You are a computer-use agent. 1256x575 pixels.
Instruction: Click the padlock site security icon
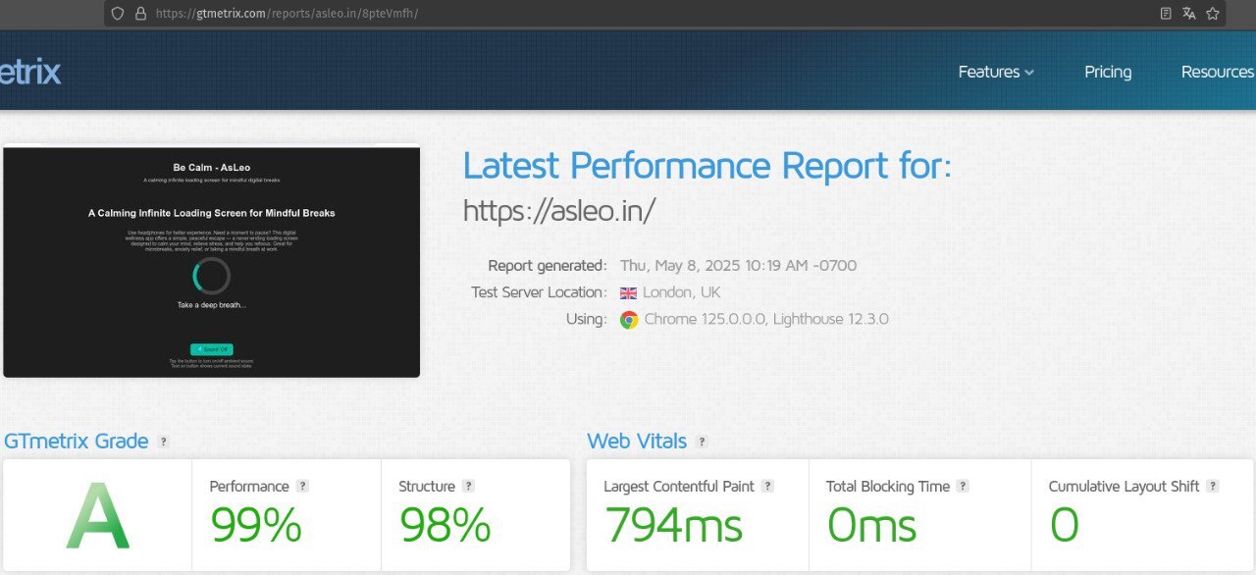pyautogui.click(x=140, y=14)
